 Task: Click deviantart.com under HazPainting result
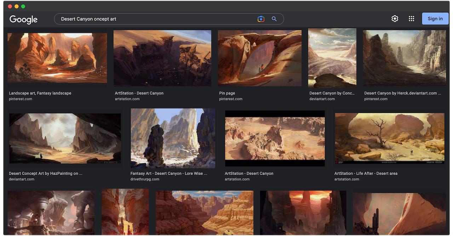(x=22, y=179)
